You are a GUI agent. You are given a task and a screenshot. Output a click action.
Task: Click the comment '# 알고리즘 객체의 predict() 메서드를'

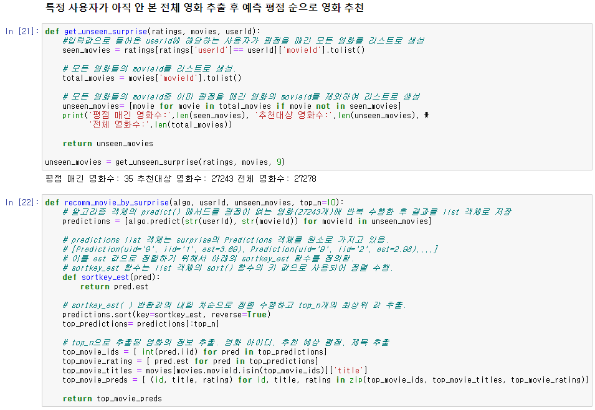coord(287,212)
